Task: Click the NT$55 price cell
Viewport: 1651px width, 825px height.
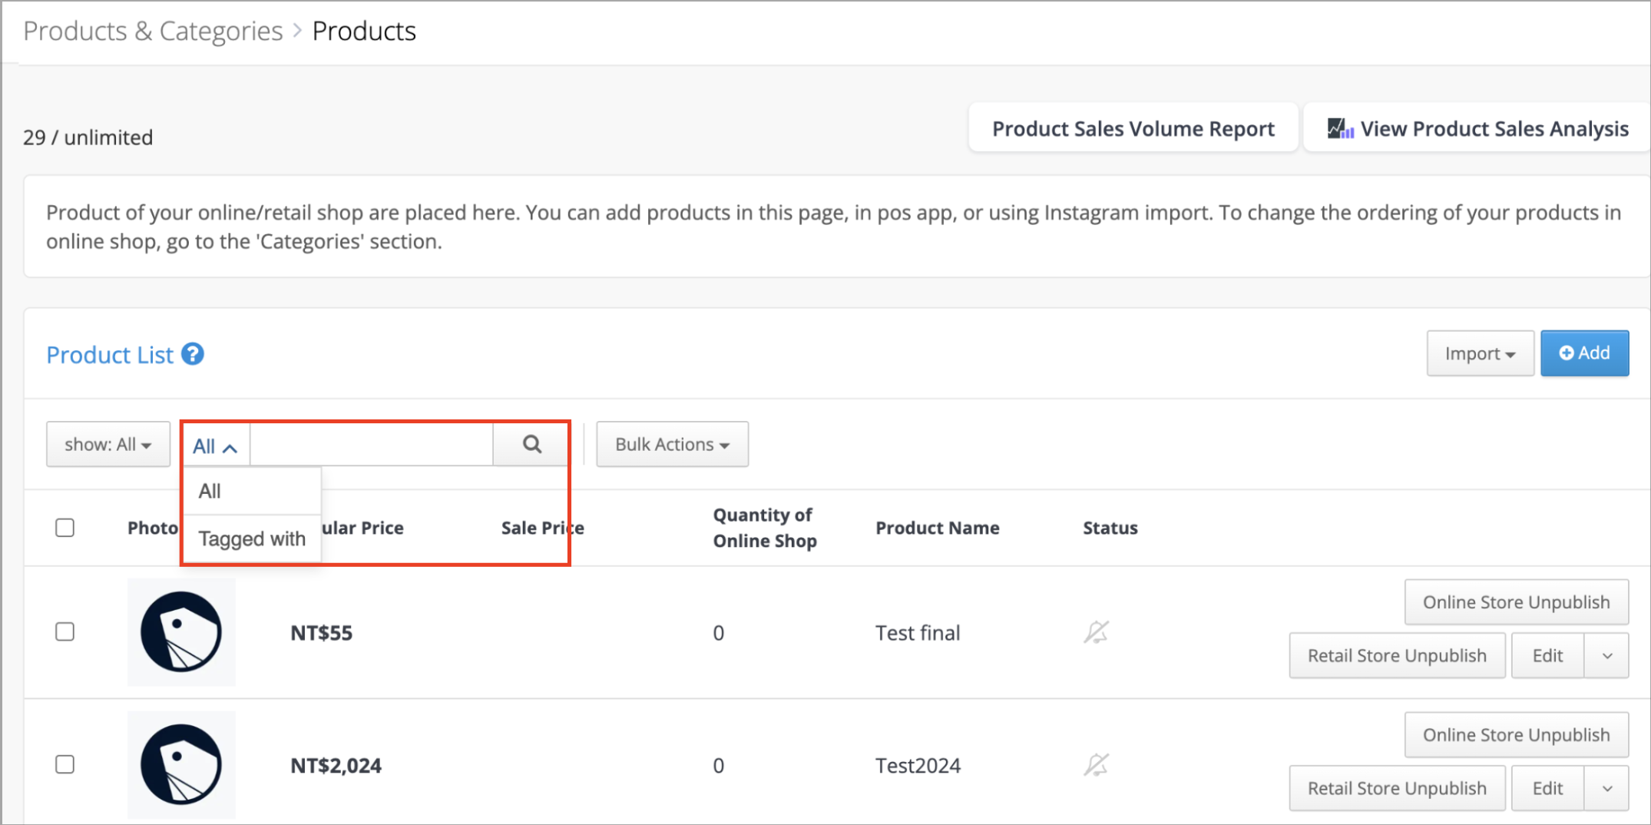Action: pyautogui.click(x=321, y=633)
